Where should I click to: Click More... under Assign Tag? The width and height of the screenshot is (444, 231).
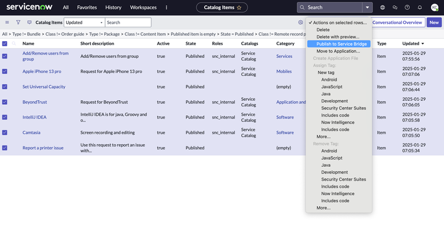[x=339, y=137]
